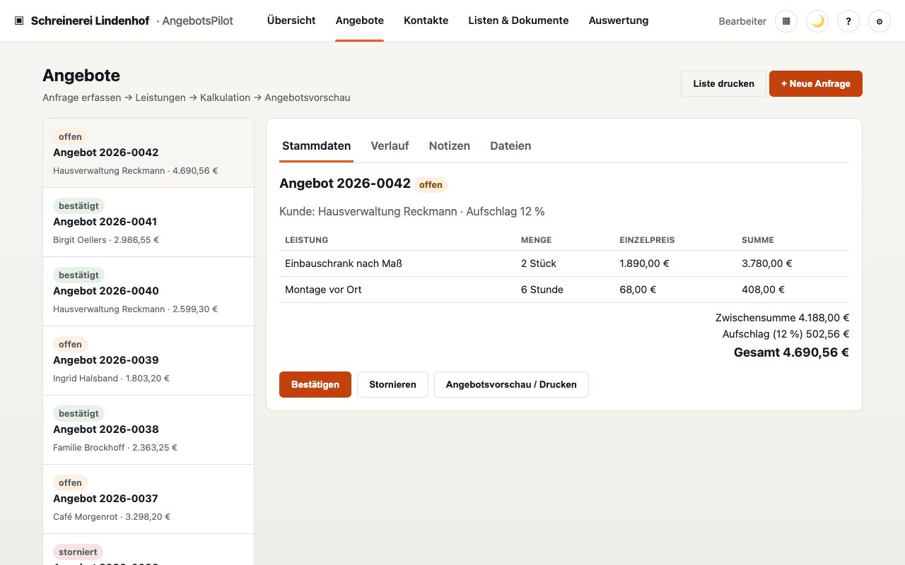Screen dimensions: 905x565
Task: Click the storniert status badge
Action: tap(78, 552)
